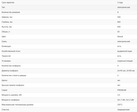Select the '2x145 мм, 2x180 мм' value

126,71
